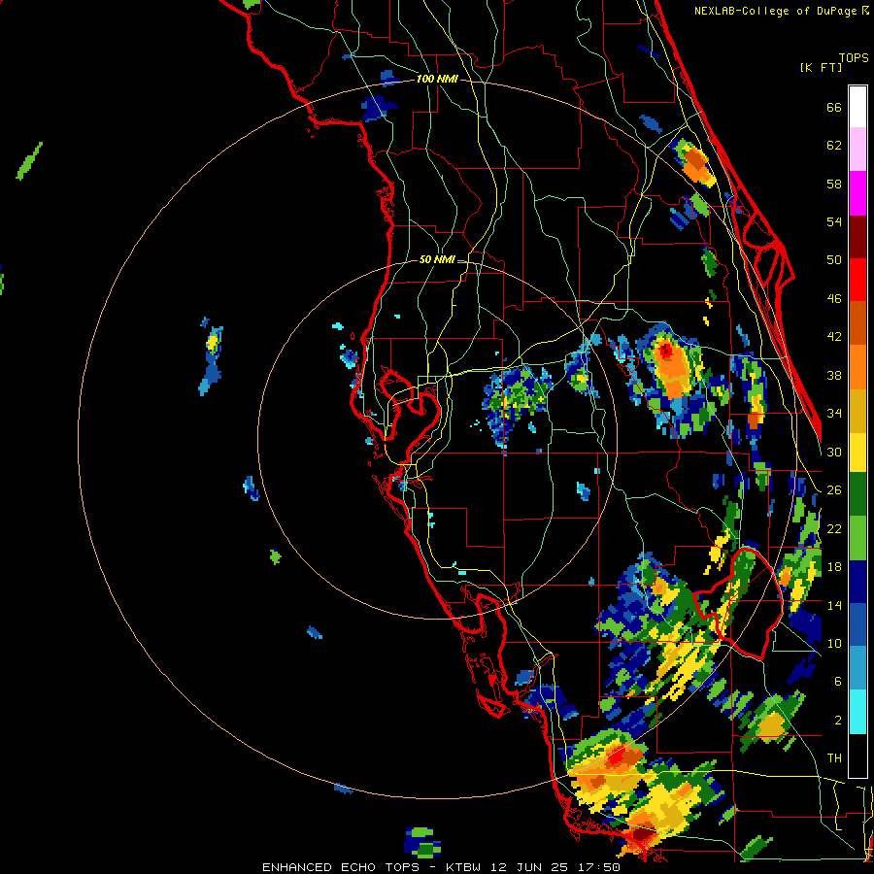Click the "TOPS" legend heading
This screenshot has height=874, width=874.
[x=854, y=58]
